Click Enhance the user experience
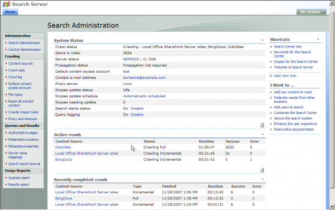Viewport: 335px width, 210px height. tap(295, 124)
